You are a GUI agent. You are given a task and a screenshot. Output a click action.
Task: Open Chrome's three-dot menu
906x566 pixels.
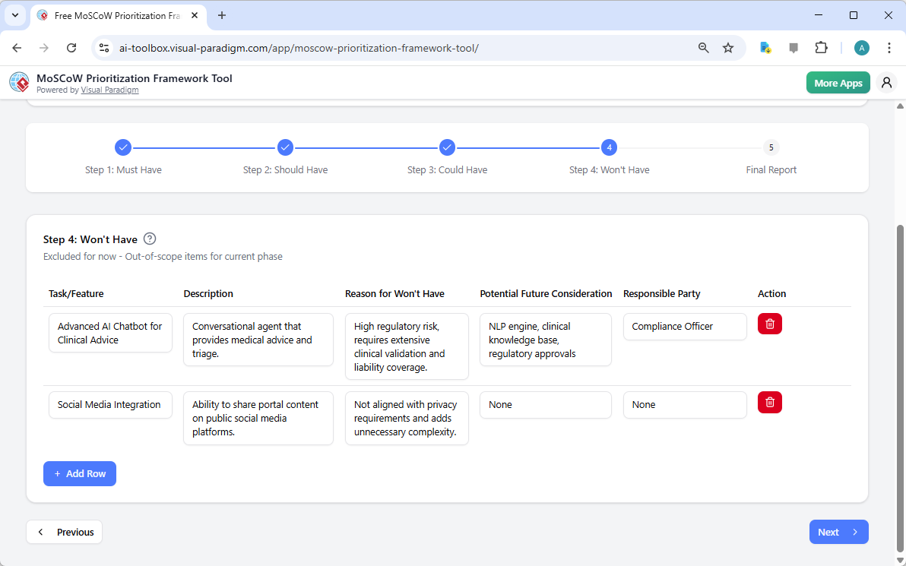[889, 47]
